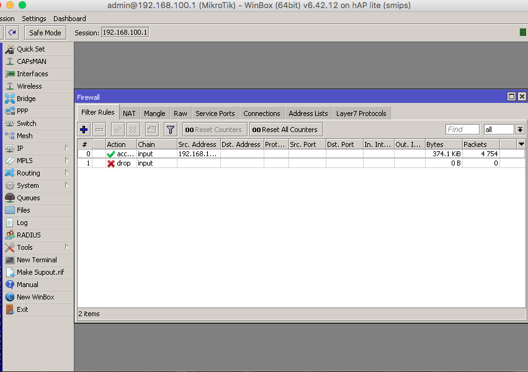Select the drop rule row 1

click(x=301, y=163)
